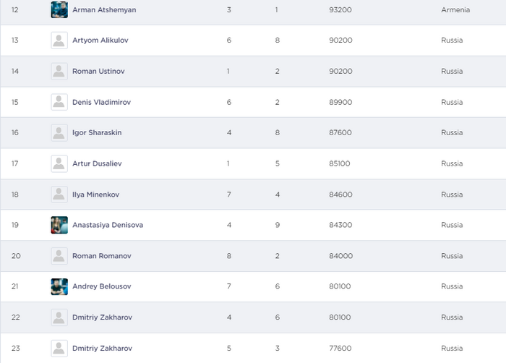Click Andrey Belousov's avatar photo
This screenshot has width=506, height=363.
click(59, 286)
